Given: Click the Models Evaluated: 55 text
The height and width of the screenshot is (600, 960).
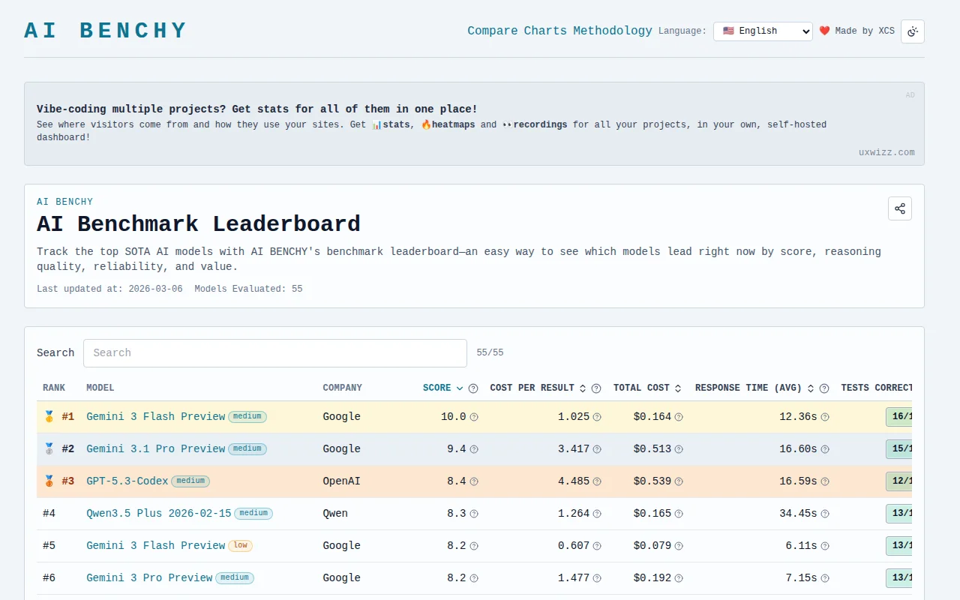Looking at the screenshot, I should [249, 289].
